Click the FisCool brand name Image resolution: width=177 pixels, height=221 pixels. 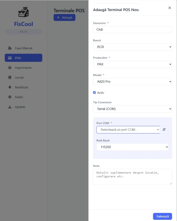[x=24, y=24]
